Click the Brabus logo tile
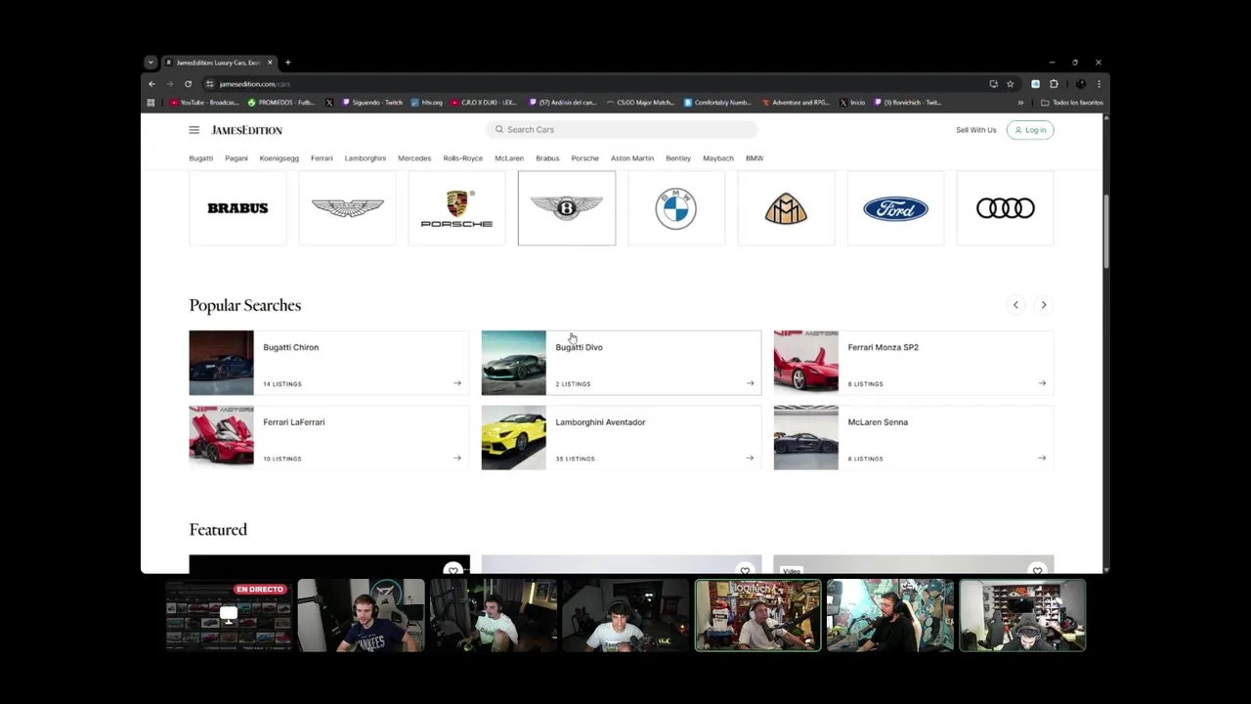Image resolution: width=1251 pixels, height=704 pixels. point(237,208)
